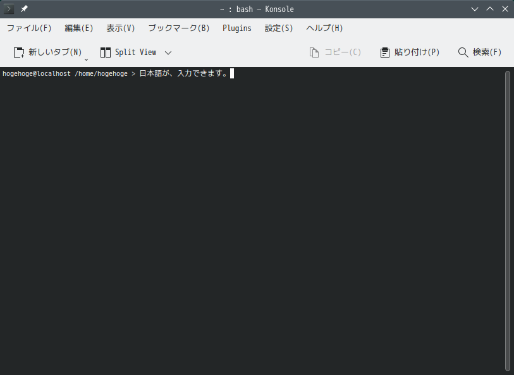
Task: Expand the Split View dropdown chevron
Action: tap(168, 52)
